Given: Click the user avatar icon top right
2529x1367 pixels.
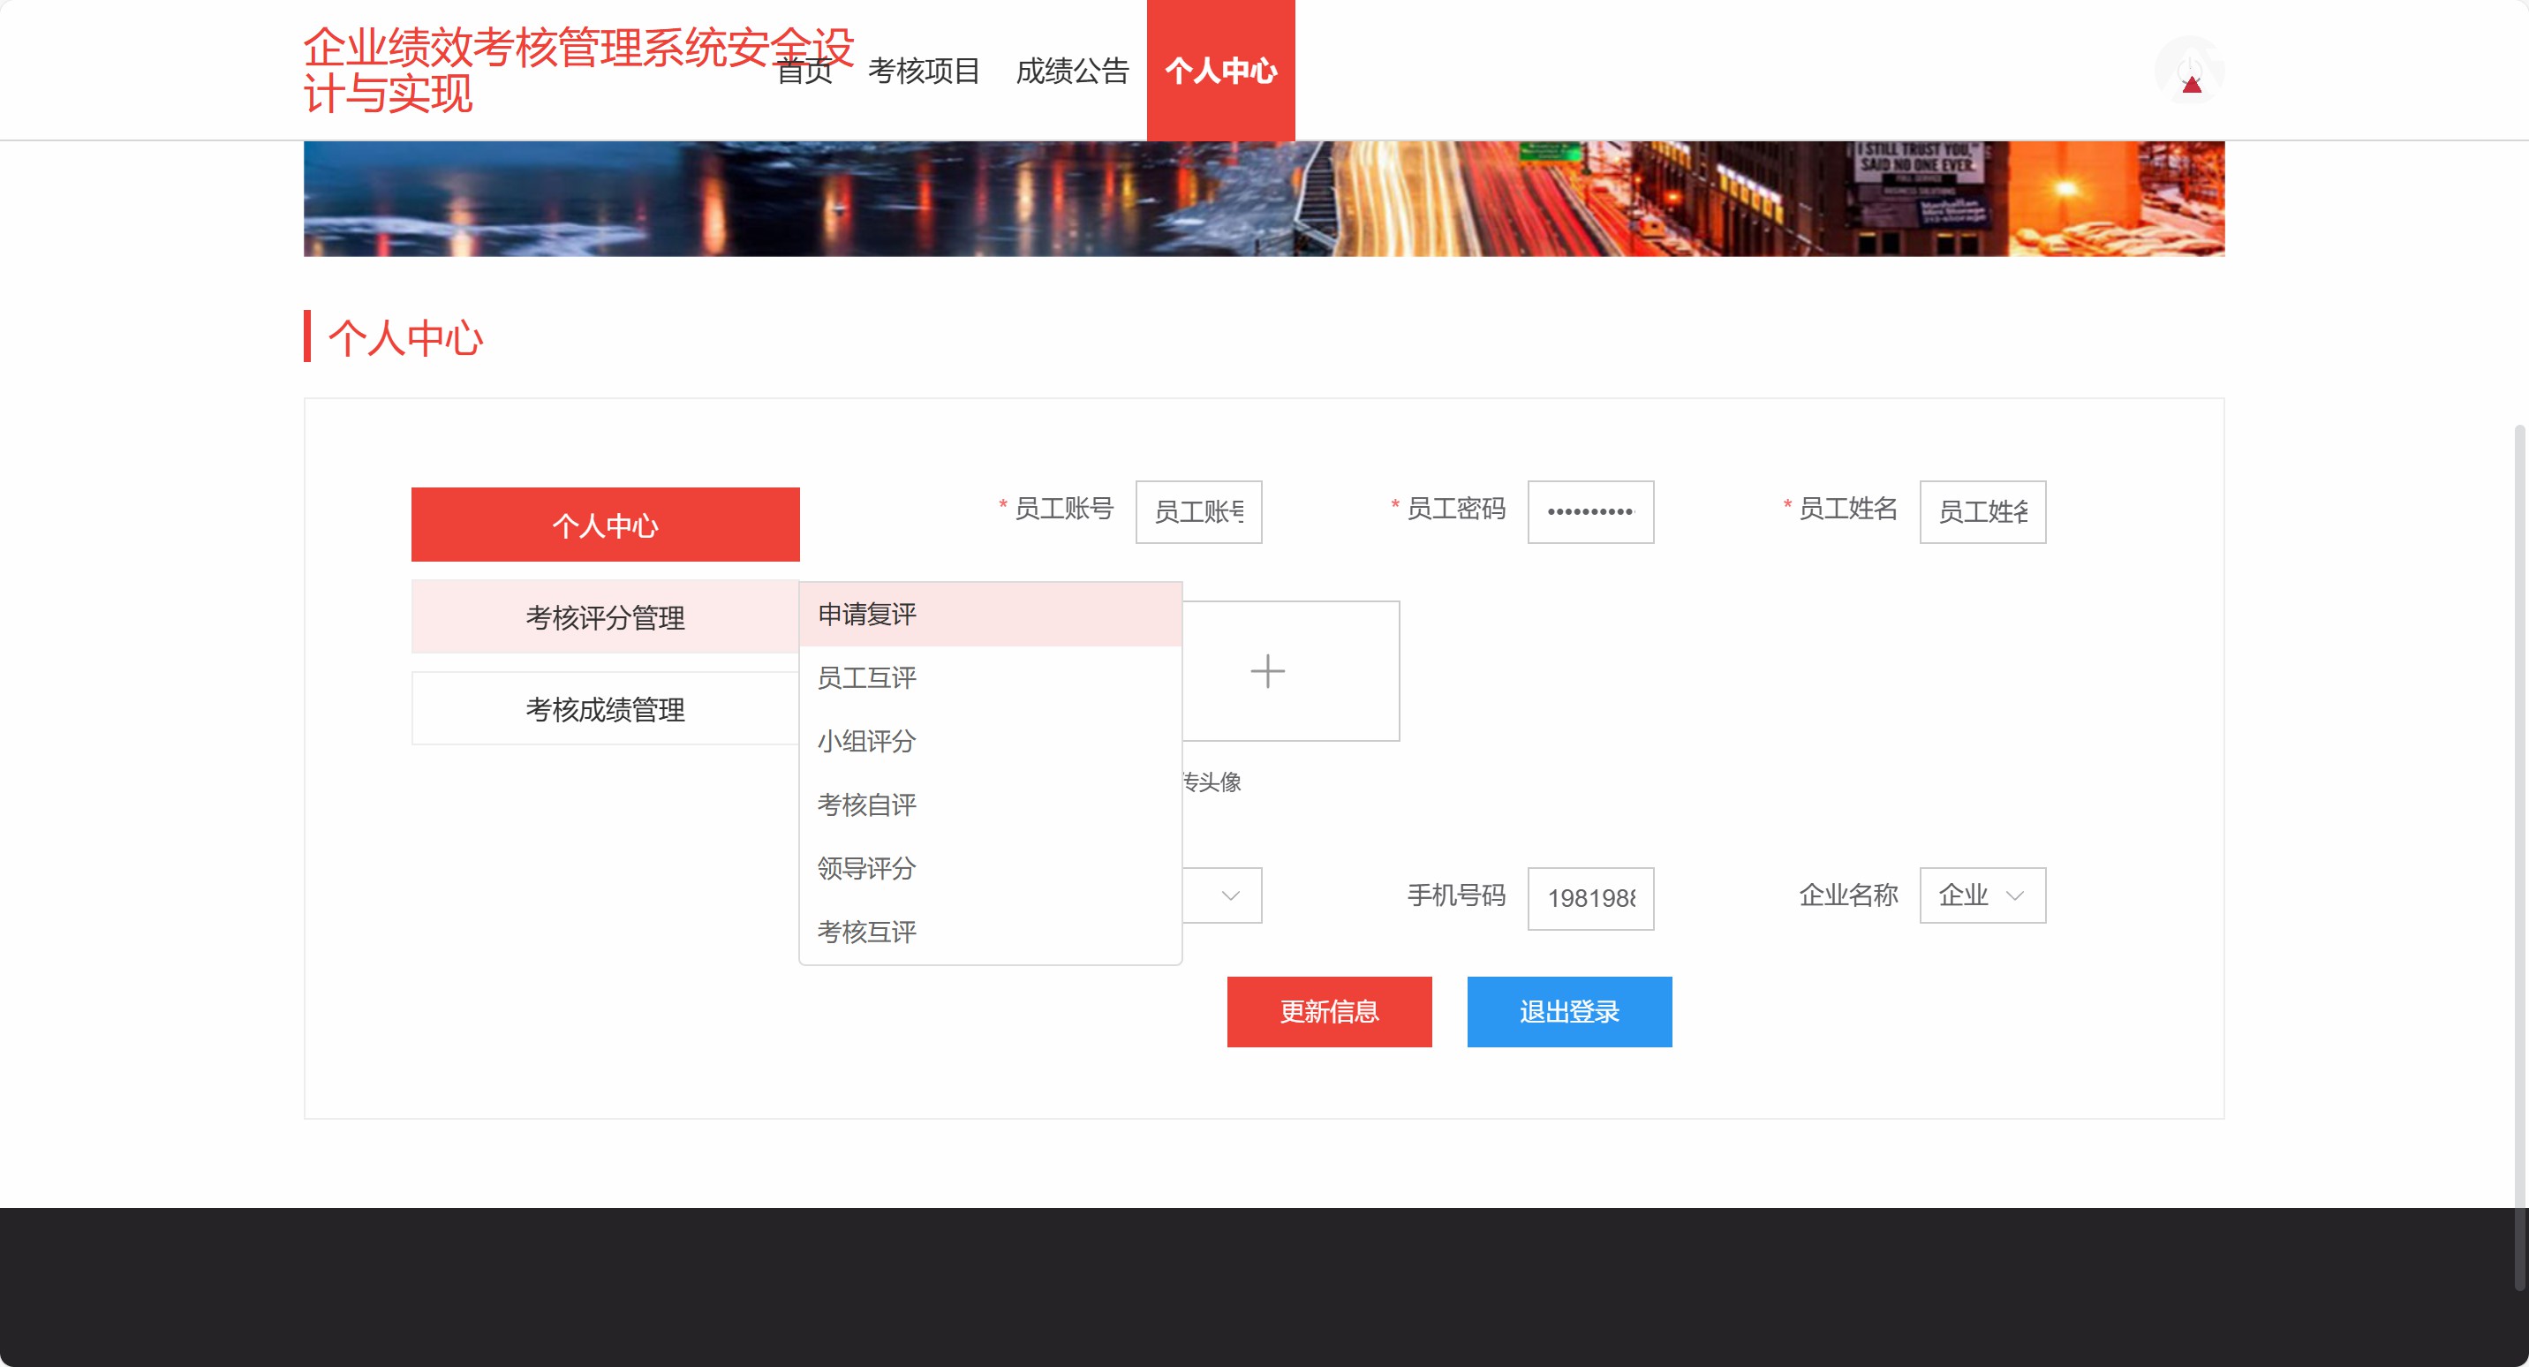Looking at the screenshot, I should coord(2188,71).
